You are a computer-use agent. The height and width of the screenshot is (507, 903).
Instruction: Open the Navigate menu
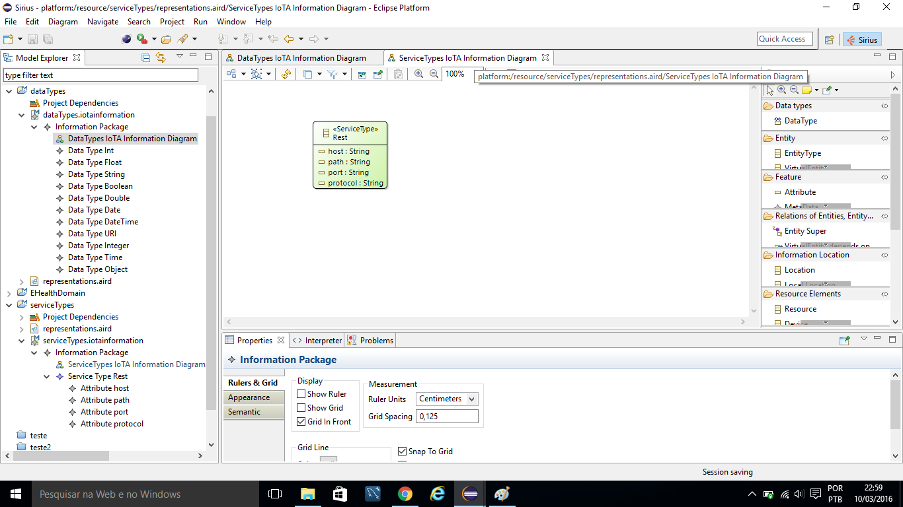[102, 22]
